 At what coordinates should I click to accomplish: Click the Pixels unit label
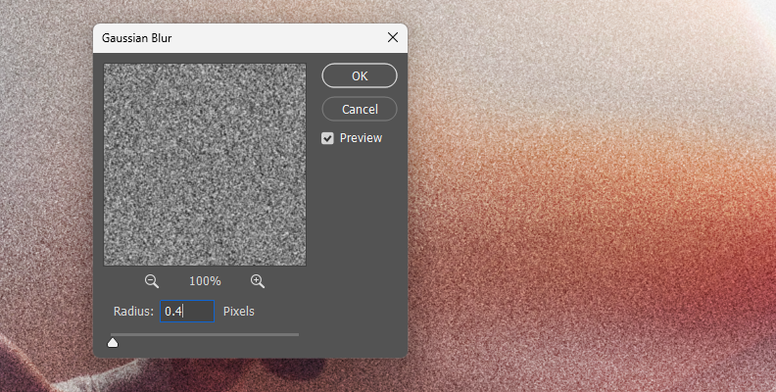point(238,312)
